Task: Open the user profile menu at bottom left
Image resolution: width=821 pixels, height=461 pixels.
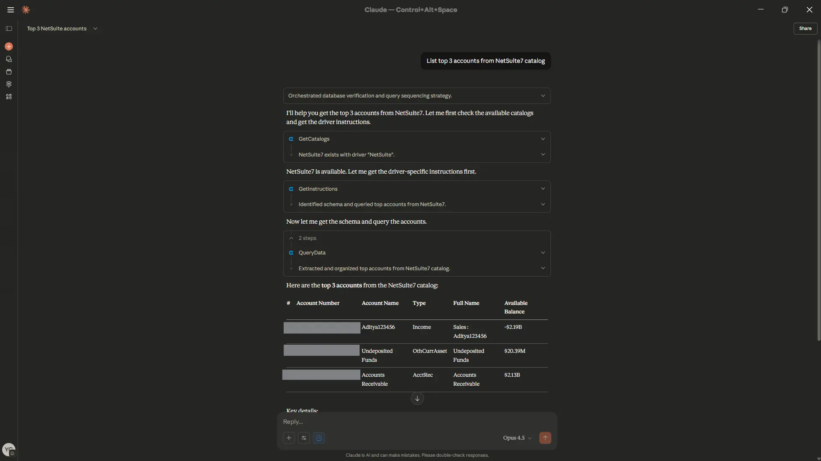Action: (9, 449)
